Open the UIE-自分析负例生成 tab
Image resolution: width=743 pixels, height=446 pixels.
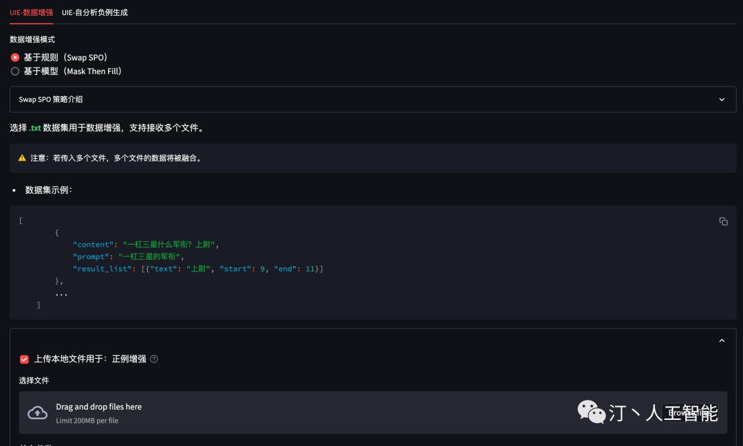point(94,12)
